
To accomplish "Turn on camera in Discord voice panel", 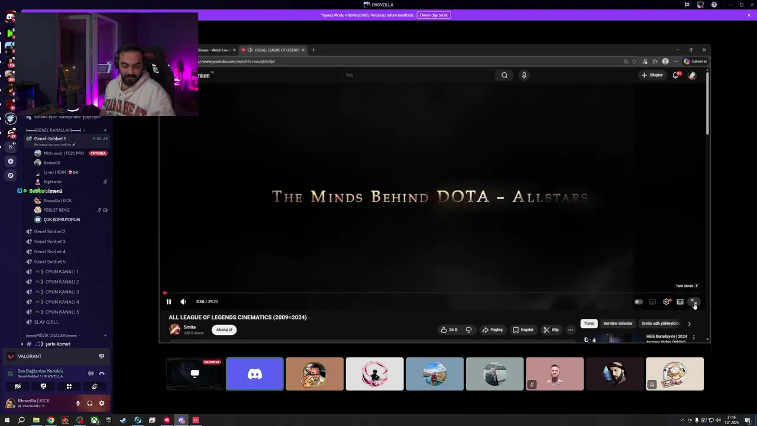I will (17, 386).
